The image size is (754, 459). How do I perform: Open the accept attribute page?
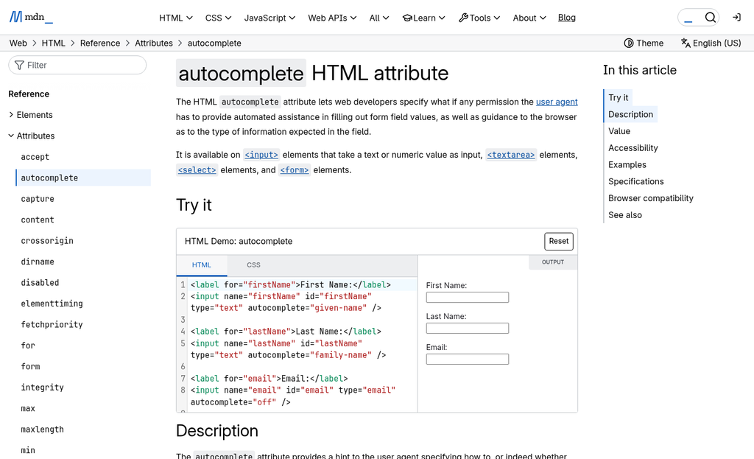click(35, 157)
